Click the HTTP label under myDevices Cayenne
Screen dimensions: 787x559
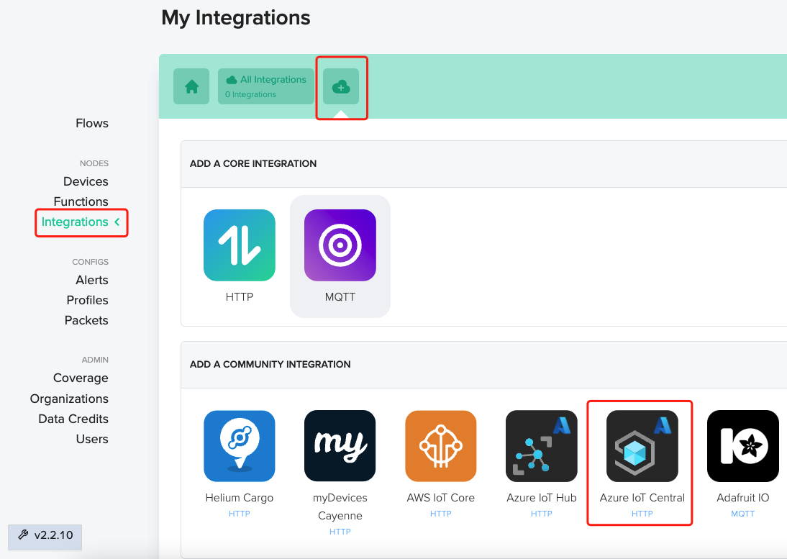(x=340, y=532)
